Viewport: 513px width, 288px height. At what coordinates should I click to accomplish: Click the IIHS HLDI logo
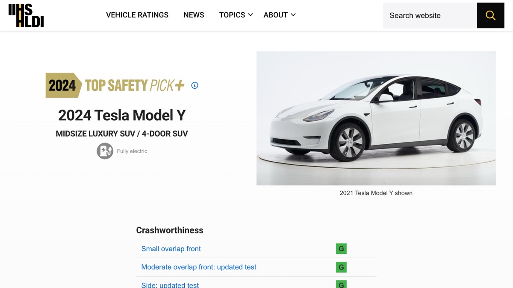tap(26, 16)
